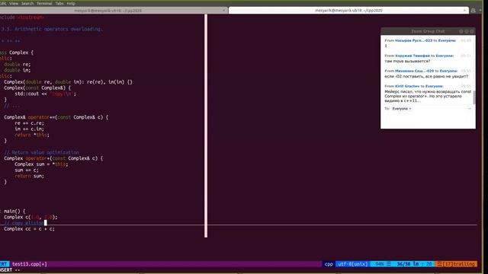This screenshot has height=274, width=488.
Task: Open the tab list dropdown arrow at the tab bar's end
Action: pos(480,11)
